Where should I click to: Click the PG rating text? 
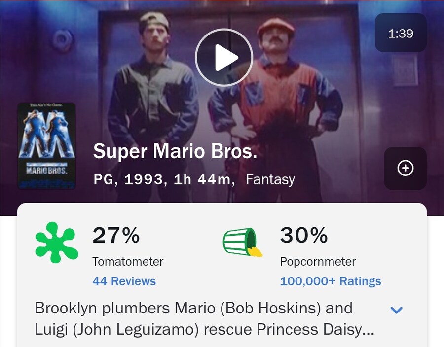pyautogui.click(x=104, y=179)
